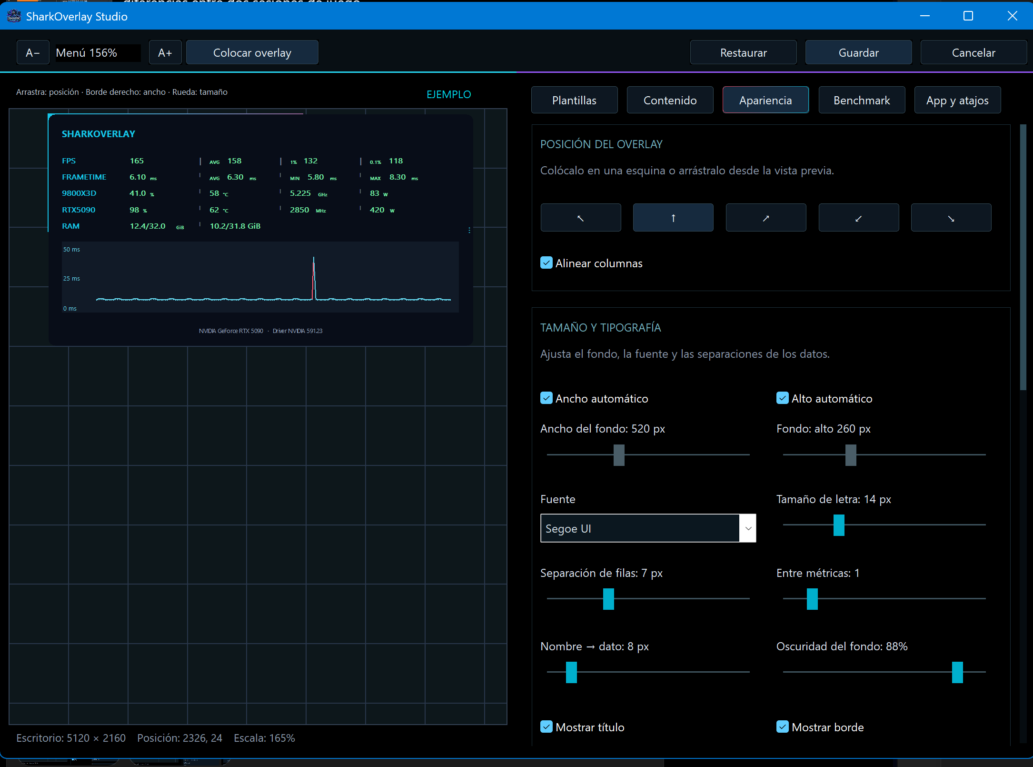Click the SHARKOVERLAY title in preview
The width and height of the screenshot is (1033, 767).
point(99,134)
